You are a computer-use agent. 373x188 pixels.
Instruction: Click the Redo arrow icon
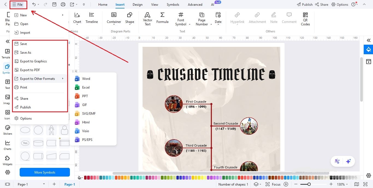(x=45, y=4)
